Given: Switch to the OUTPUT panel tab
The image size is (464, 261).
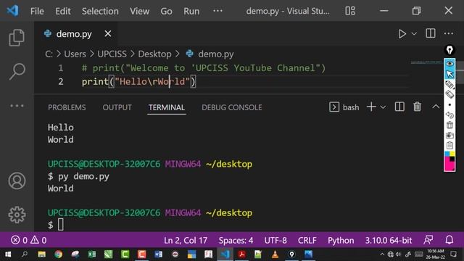Looking at the screenshot, I should point(117,107).
